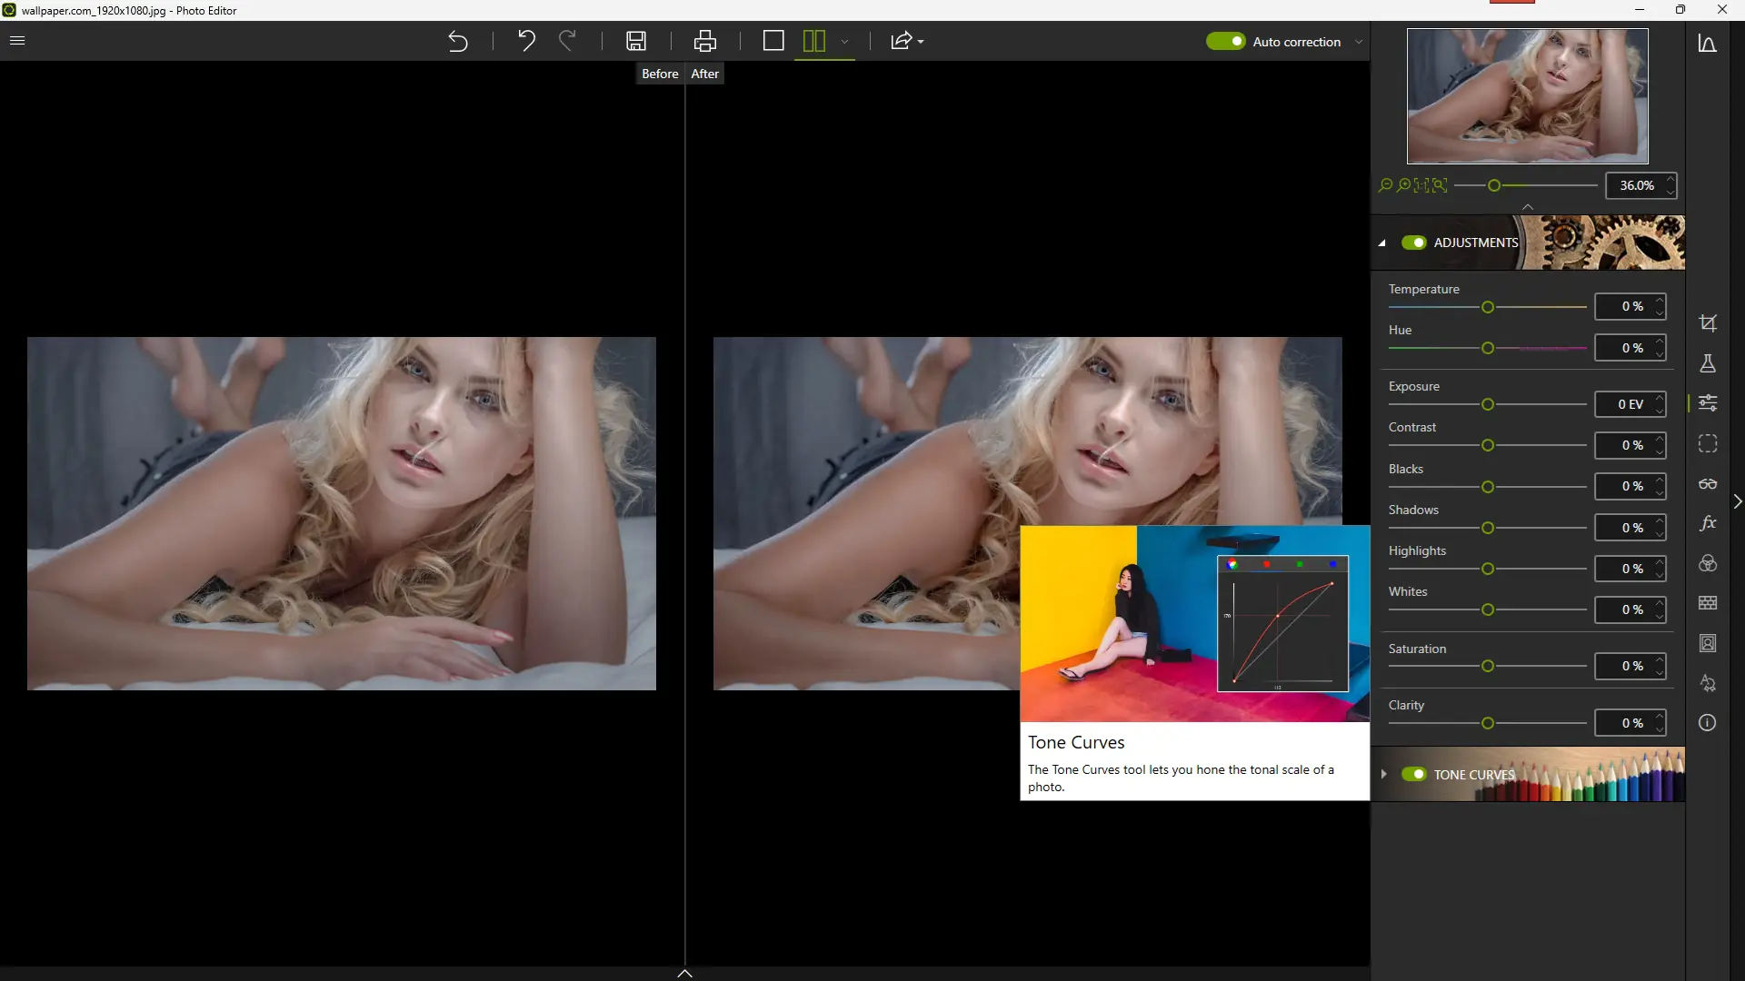Viewport: 1745px width, 981px height.
Task: Turn off the Tone Curves toggle
Action: coord(1413,774)
